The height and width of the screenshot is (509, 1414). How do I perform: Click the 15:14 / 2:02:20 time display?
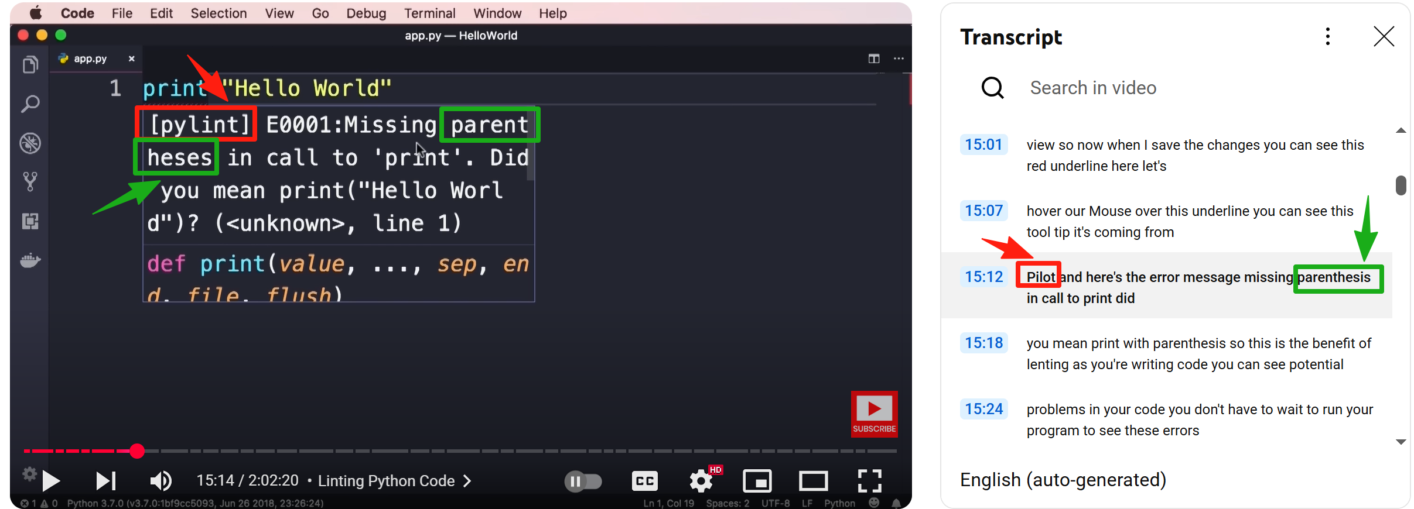[247, 481]
